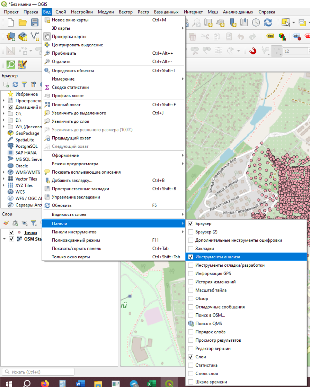Click the Искать (Ctrl+K) locator search field
Screen dimensions: 310x387
pos(38,372)
